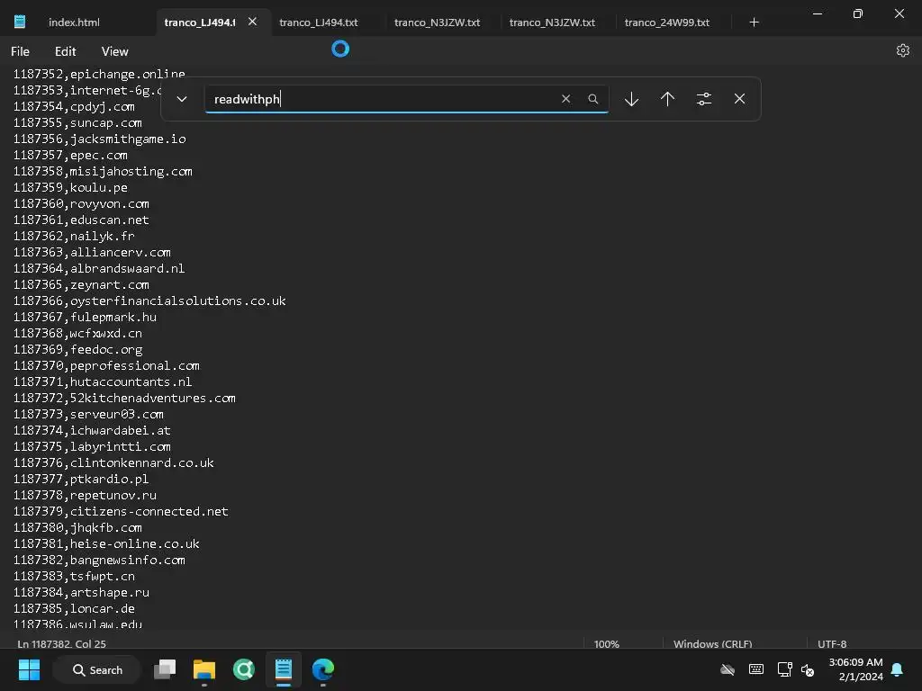Click line 1187356,jacksmithgame.io
Viewport: 922px width, 691px height.
click(x=99, y=139)
